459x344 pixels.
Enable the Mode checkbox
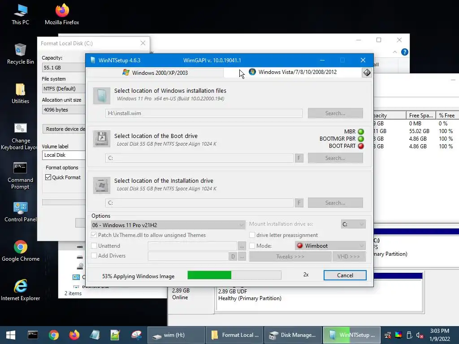[x=252, y=246]
